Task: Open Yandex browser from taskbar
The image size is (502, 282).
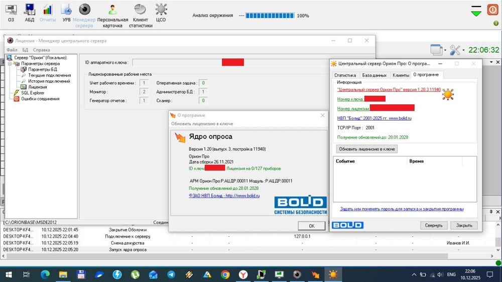Action: click(243, 274)
